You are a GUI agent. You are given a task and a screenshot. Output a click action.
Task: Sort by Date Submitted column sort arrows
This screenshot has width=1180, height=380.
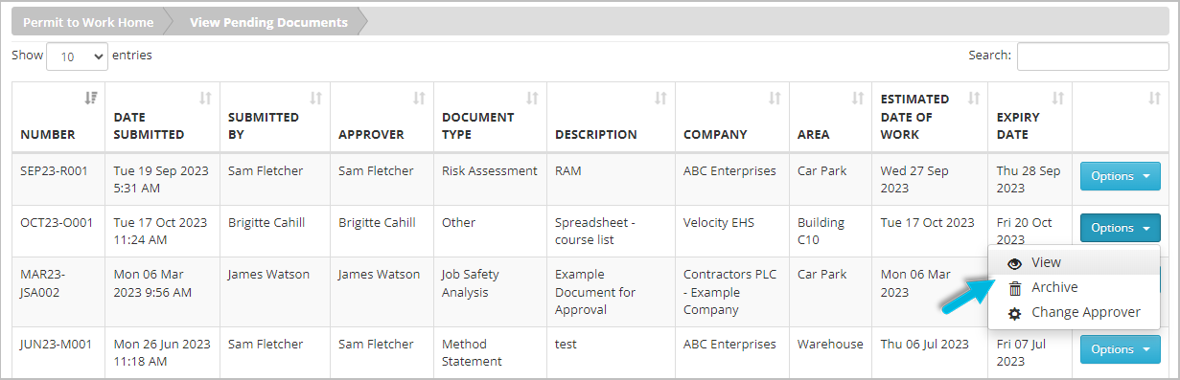[205, 99]
